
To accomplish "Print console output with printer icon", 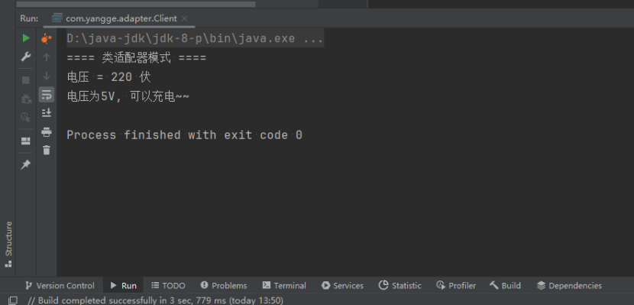I will tap(47, 131).
